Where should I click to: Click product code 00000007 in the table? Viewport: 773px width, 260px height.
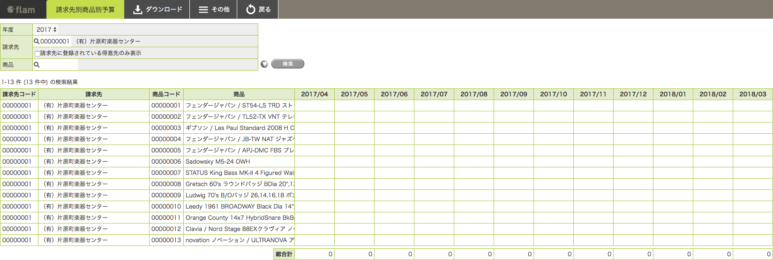166,173
